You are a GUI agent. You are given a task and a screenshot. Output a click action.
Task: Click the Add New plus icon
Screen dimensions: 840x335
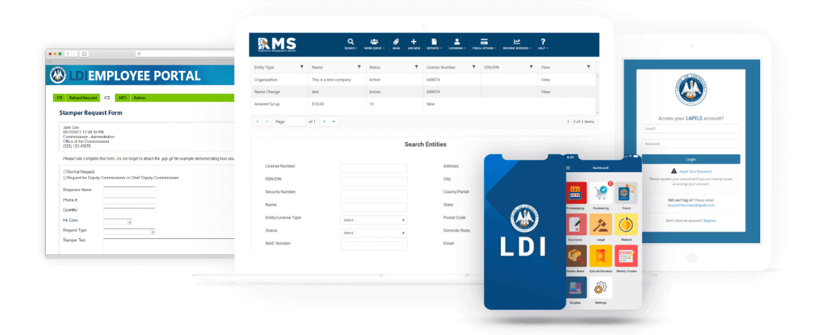pyautogui.click(x=413, y=42)
